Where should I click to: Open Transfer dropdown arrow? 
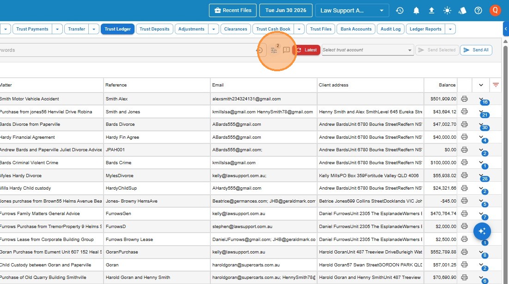pyautogui.click(x=94, y=29)
